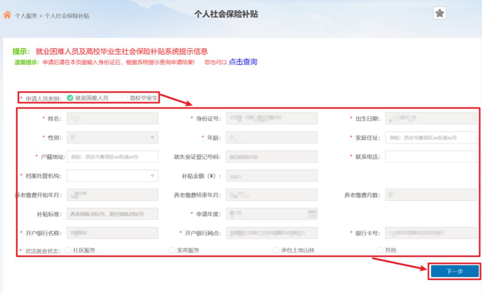
Task: Click the 出生日期 field
Action: click(431, 118)
